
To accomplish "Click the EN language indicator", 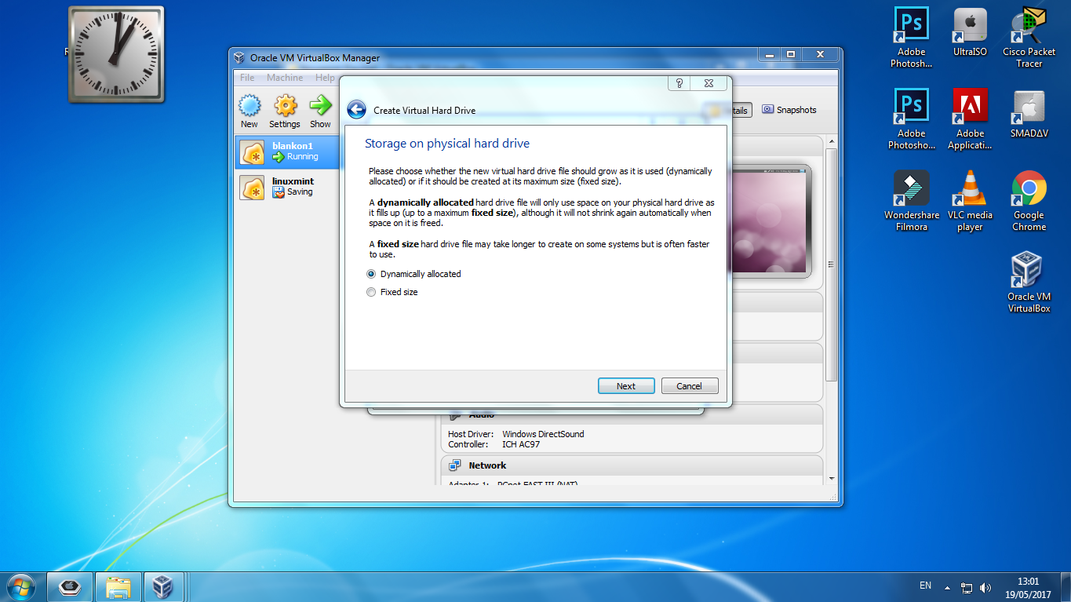I will click(x=925, y=586).
